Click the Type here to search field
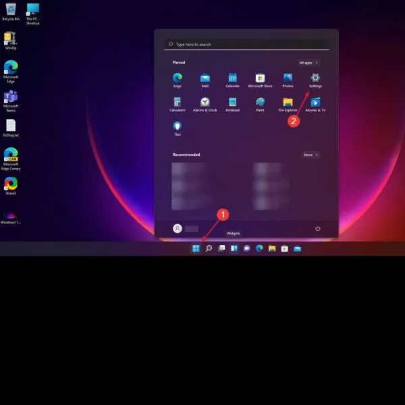 click(x=246, y=45)
